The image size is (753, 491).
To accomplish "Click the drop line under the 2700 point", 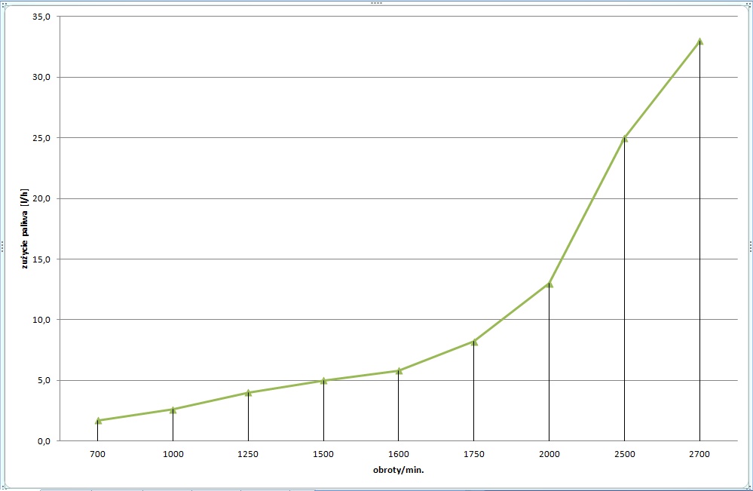I will tap(699, 243).
